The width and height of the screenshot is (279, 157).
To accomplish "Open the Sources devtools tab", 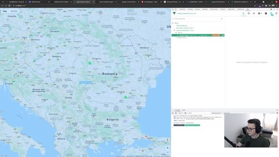I will [197, 9].
